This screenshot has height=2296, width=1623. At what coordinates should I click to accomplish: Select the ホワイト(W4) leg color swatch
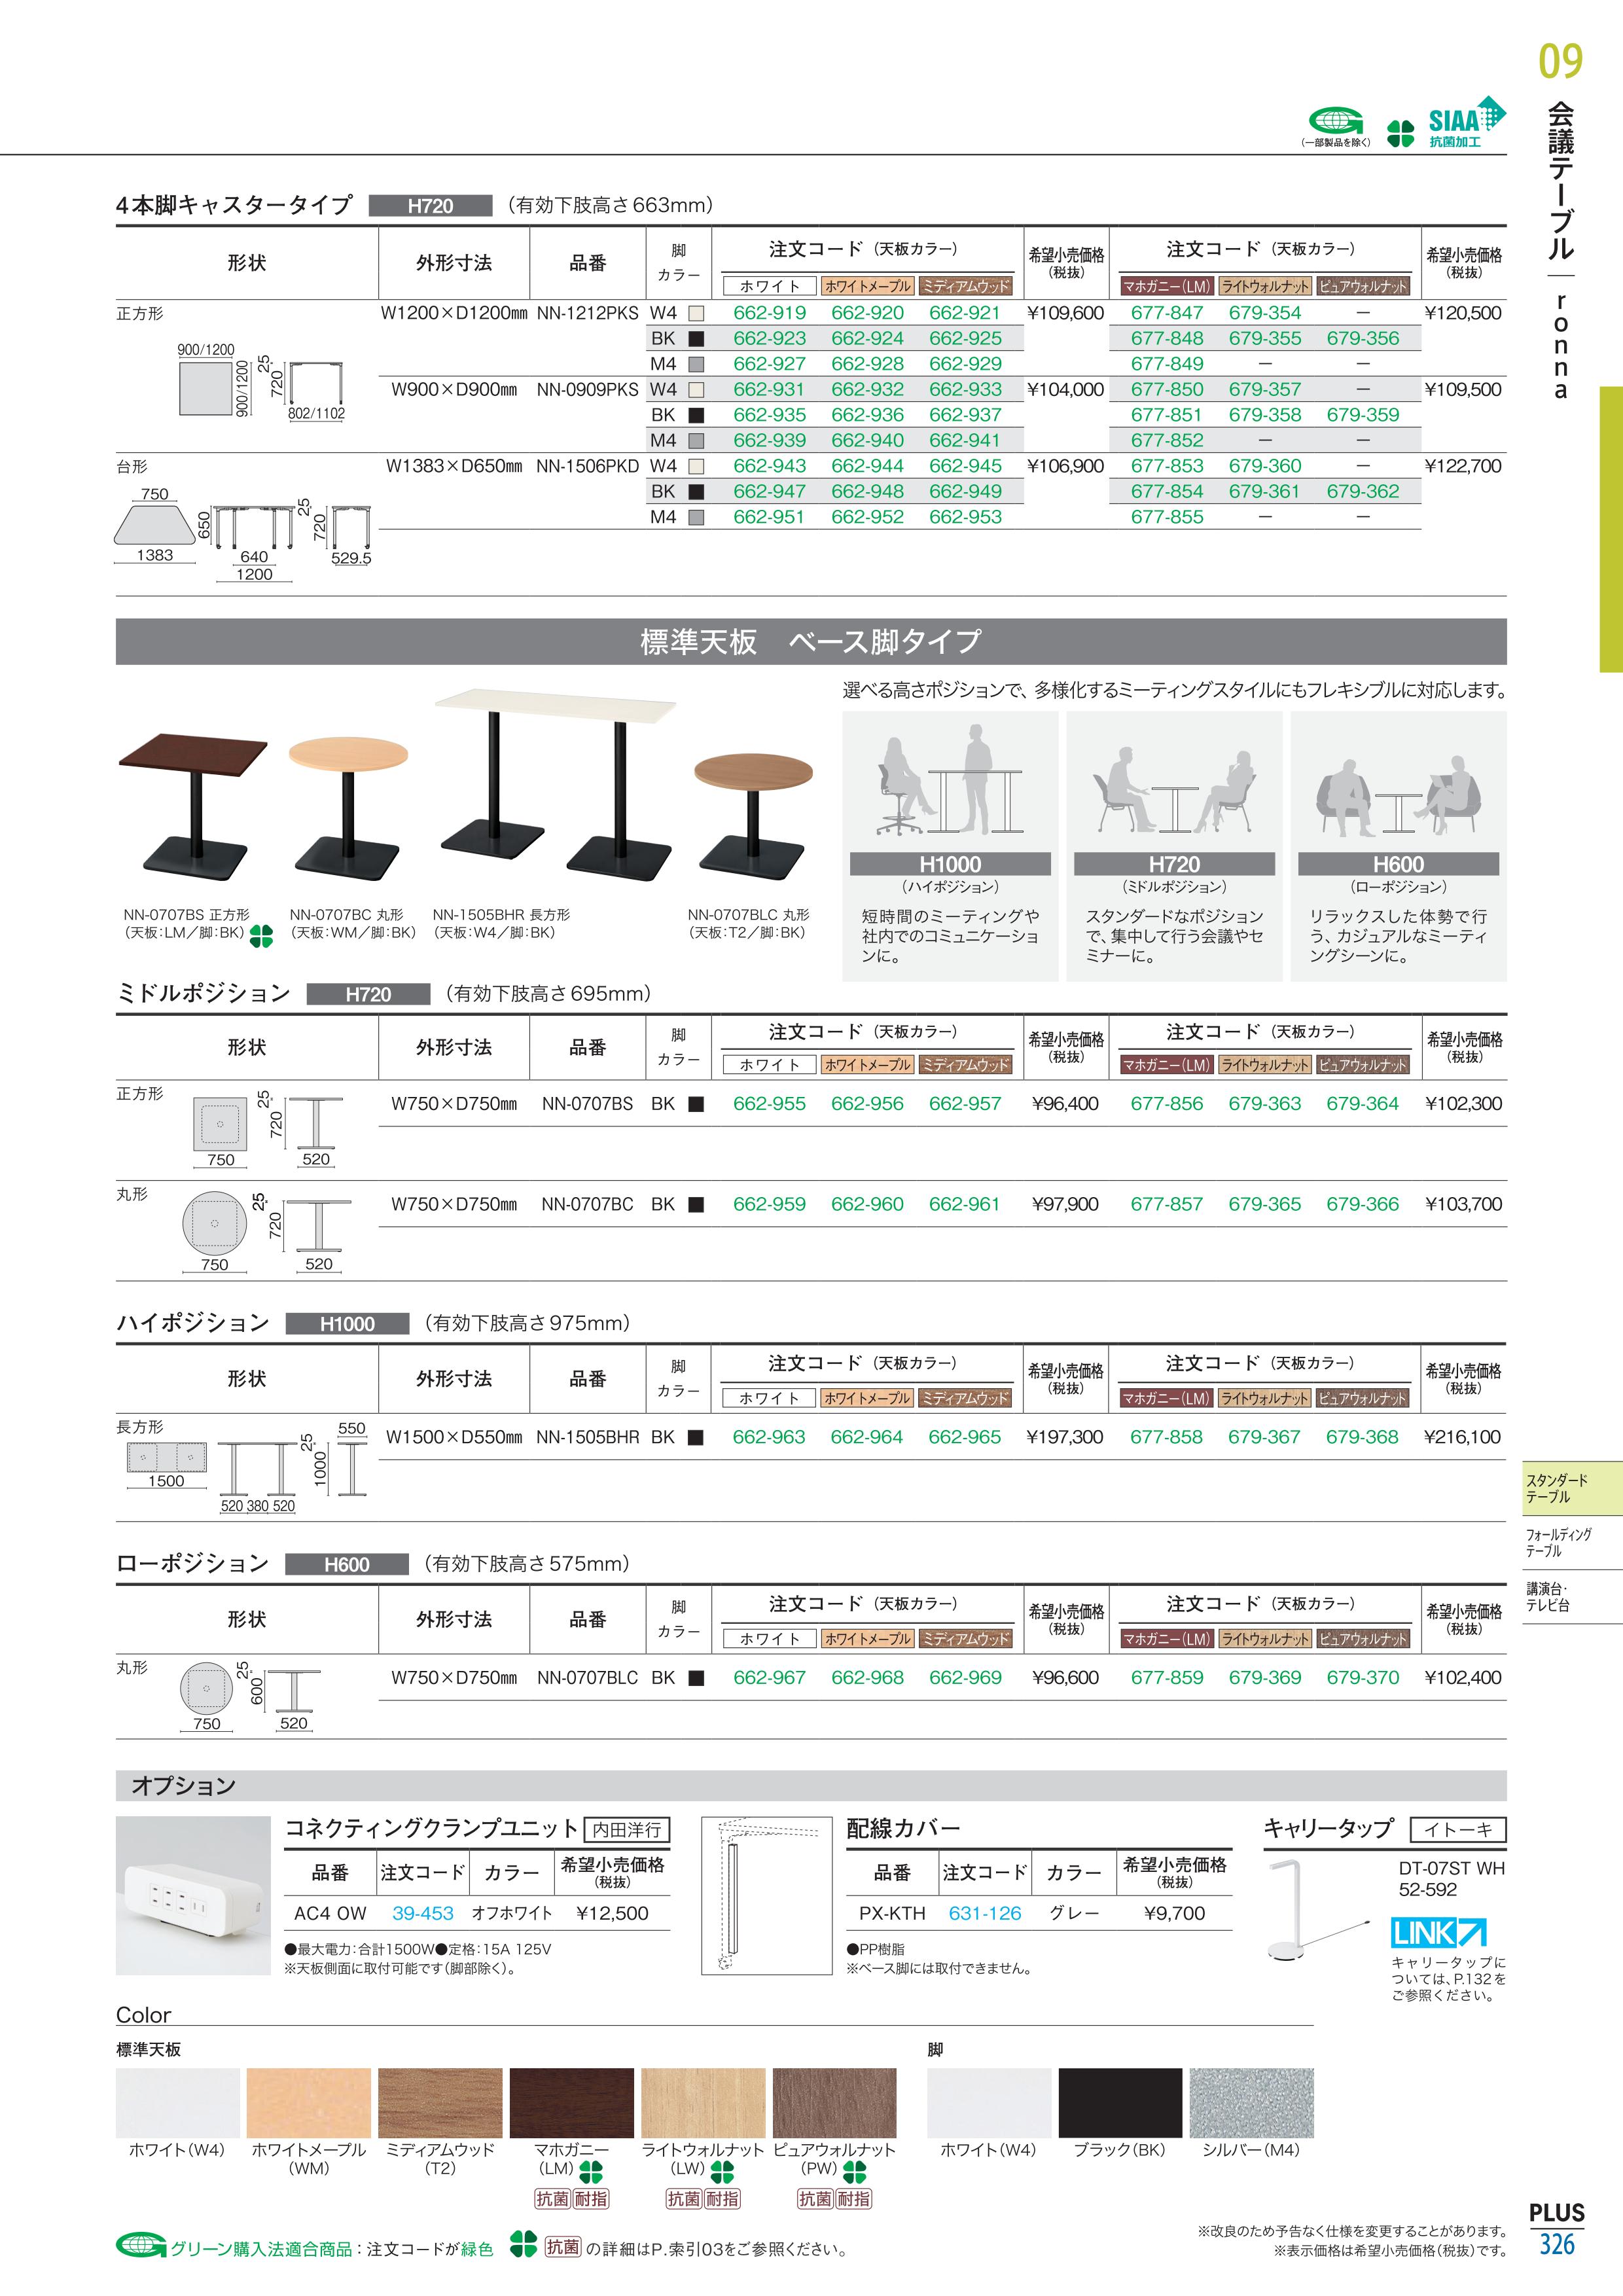tap(989, 2103)
